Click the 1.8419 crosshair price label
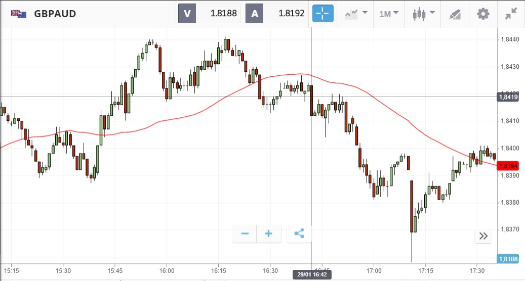This screenshot has height=281, width=525. pyautogui.click(x=508, y=97)
